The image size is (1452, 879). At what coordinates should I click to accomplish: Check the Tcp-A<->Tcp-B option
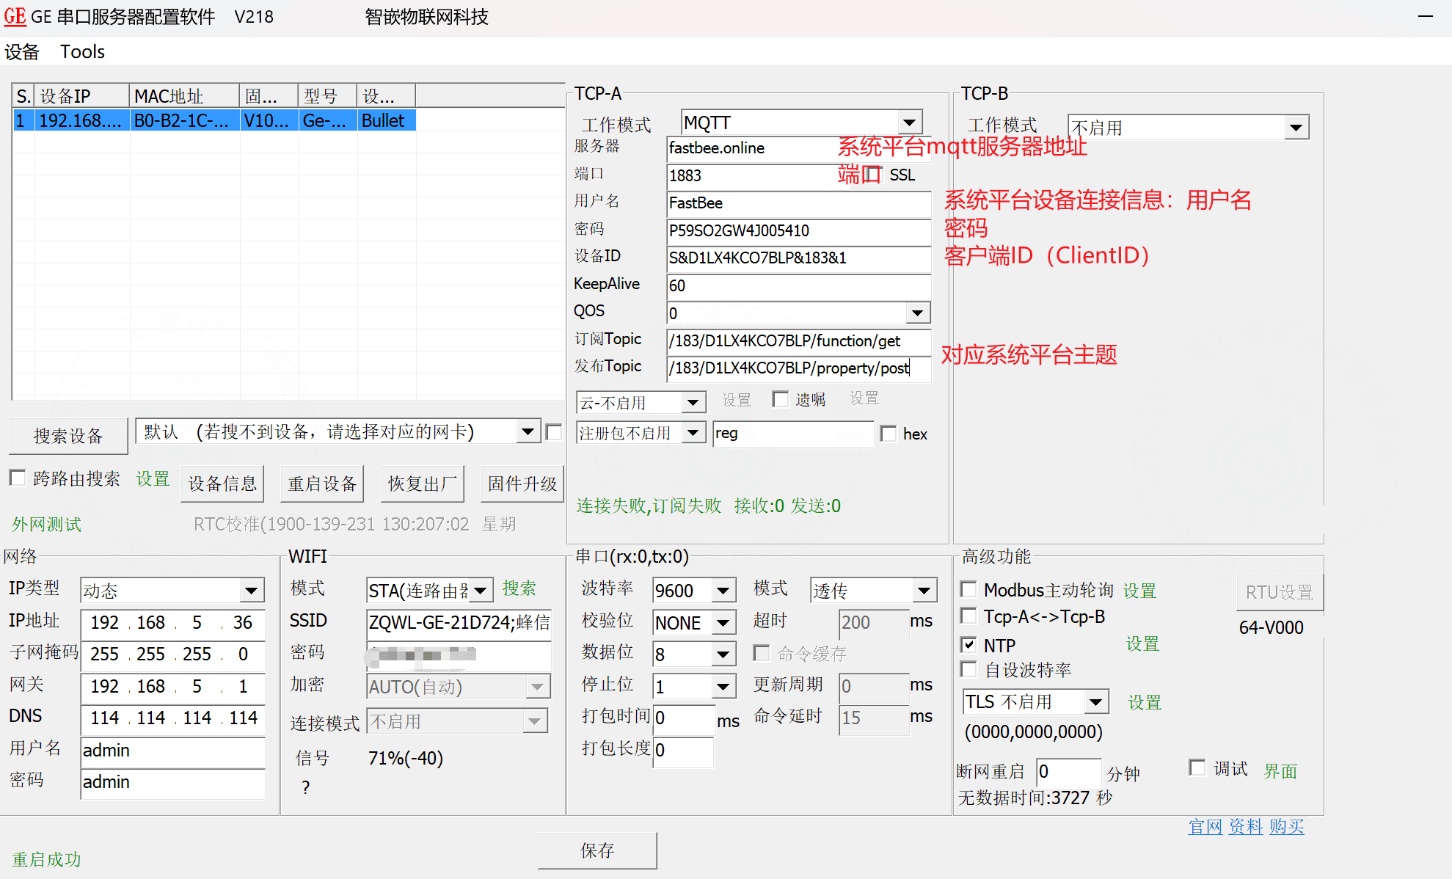(968, 616)
